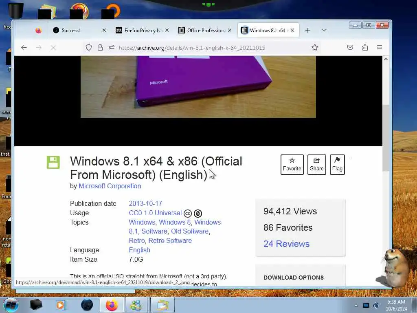The image size is (417, 313).
Task: Open the Retro topic link
Action: 137,240
